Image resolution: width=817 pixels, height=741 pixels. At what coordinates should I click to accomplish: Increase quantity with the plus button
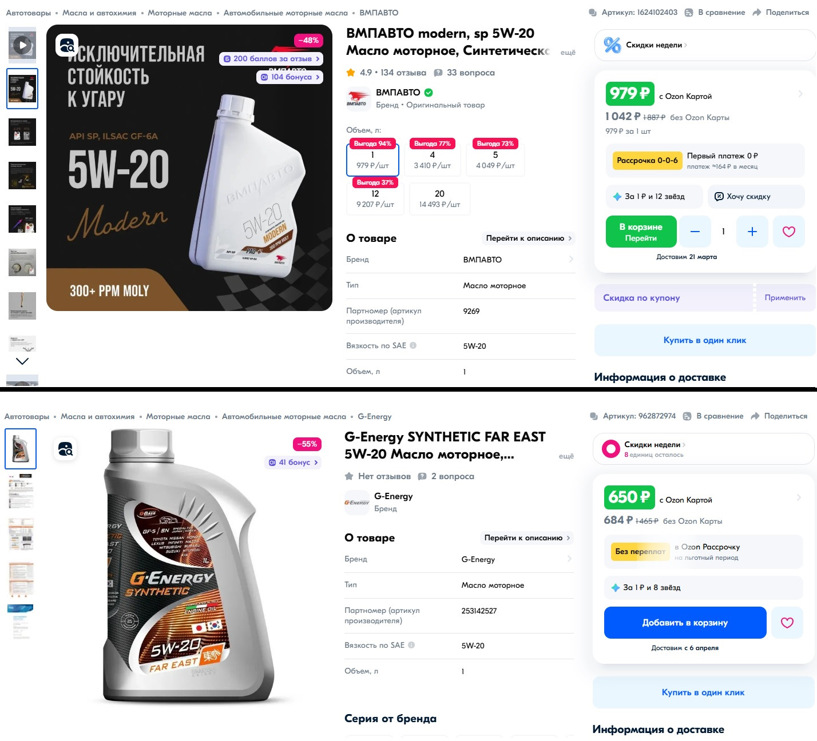(752, 232)
